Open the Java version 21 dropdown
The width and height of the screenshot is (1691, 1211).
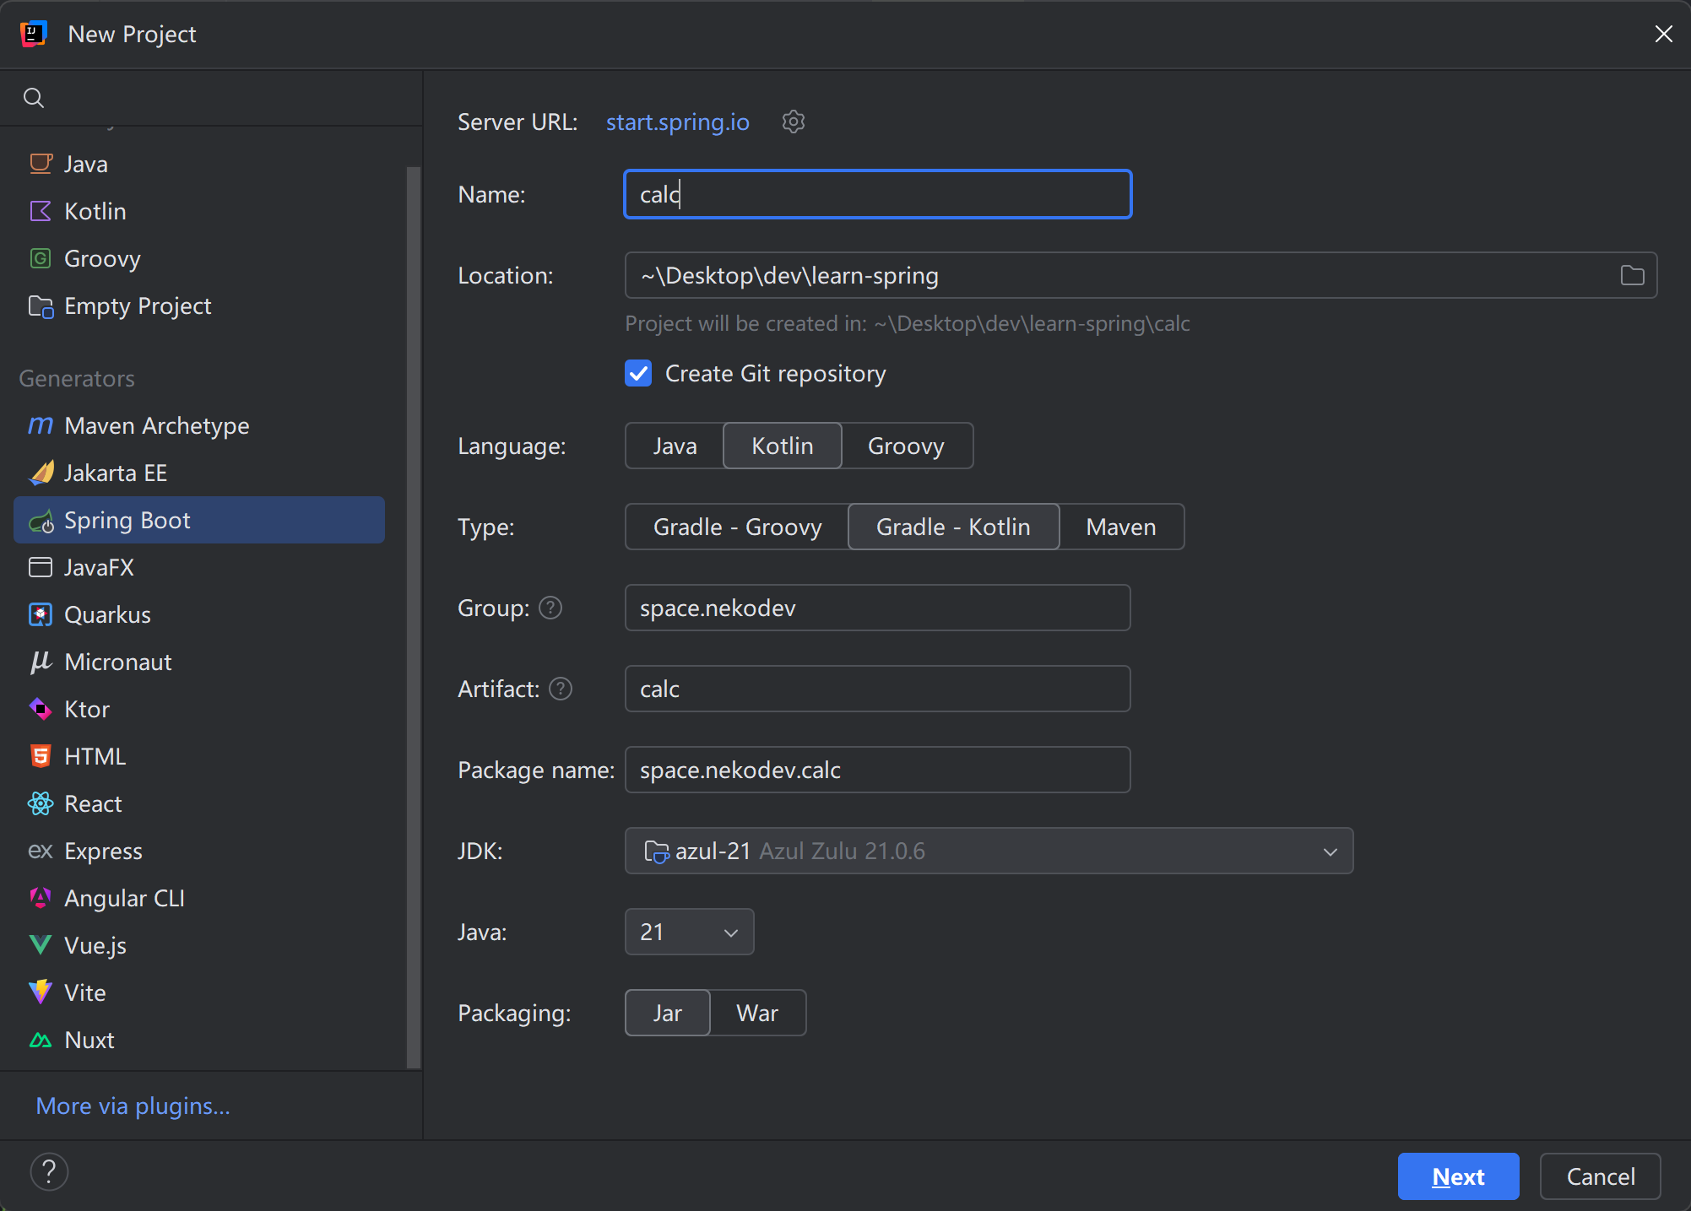(x=689, y=932)
